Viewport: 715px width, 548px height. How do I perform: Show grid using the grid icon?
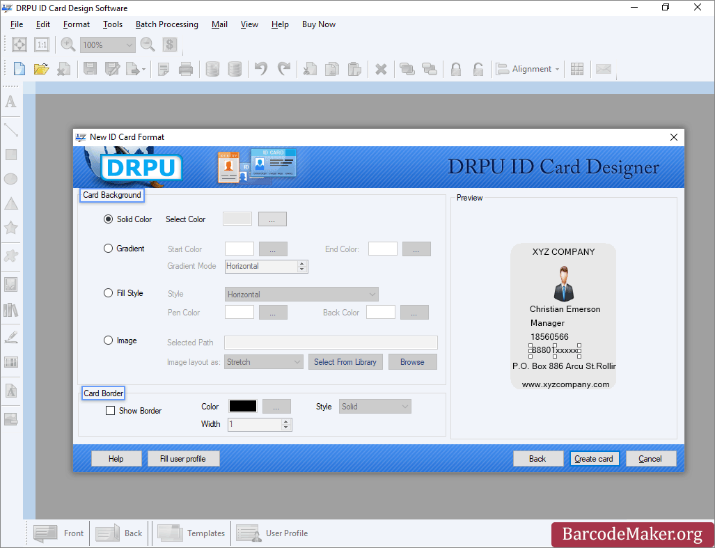click(577, 69)
